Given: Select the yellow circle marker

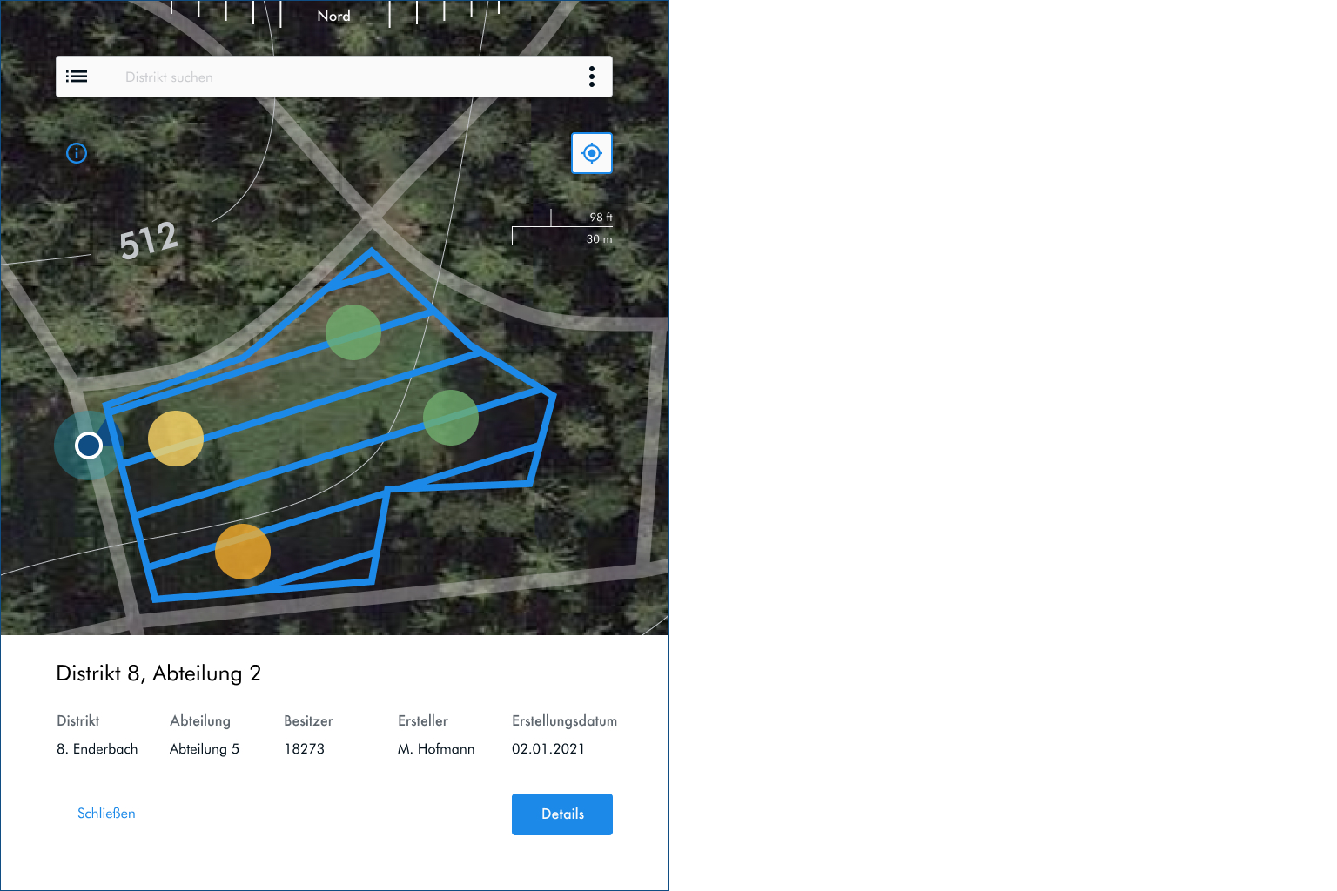Looking at the screenshot, I should point(176,439).
